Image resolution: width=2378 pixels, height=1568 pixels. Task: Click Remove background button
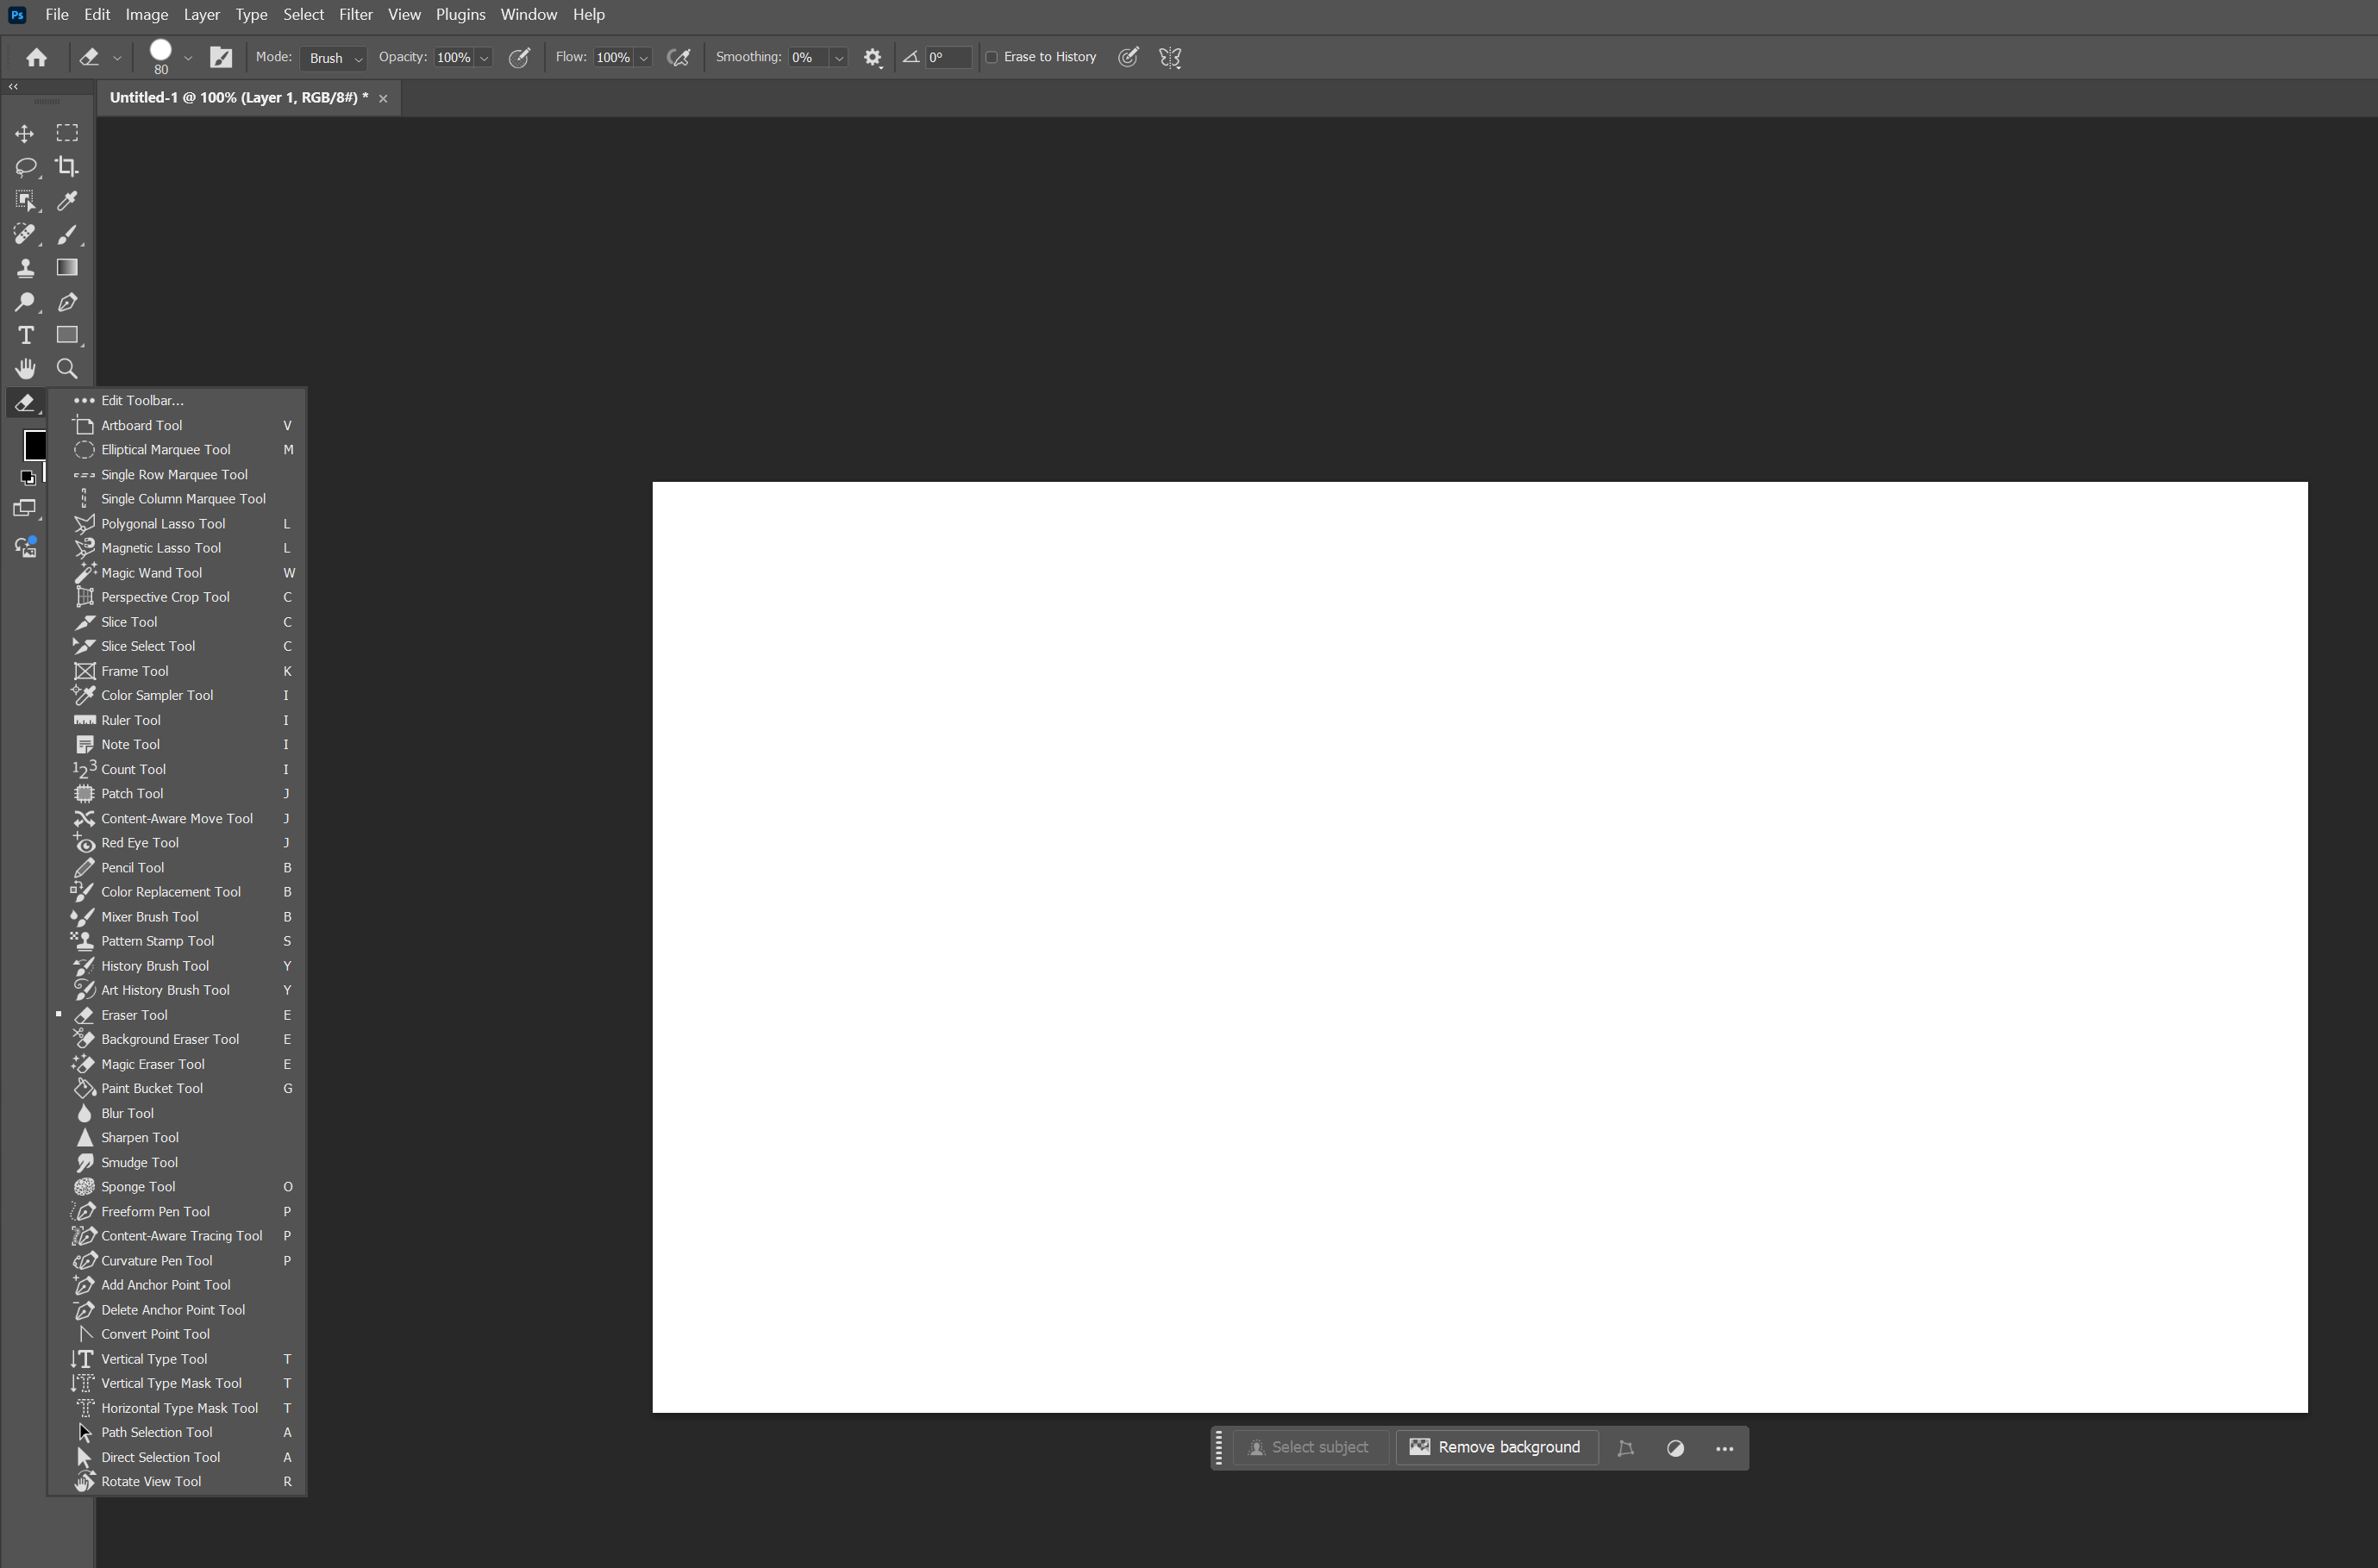[1496, 1447]
